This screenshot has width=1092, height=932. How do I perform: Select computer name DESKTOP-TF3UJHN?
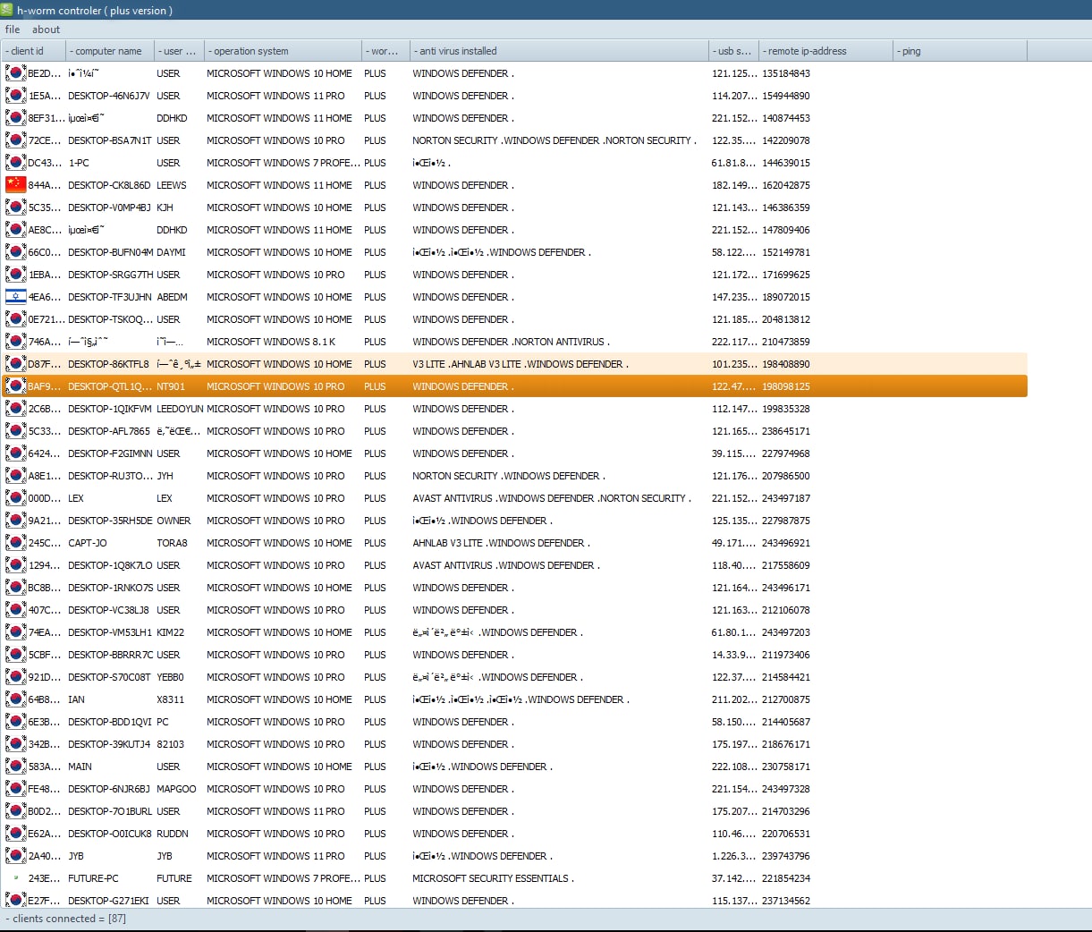tap(110, 297)
